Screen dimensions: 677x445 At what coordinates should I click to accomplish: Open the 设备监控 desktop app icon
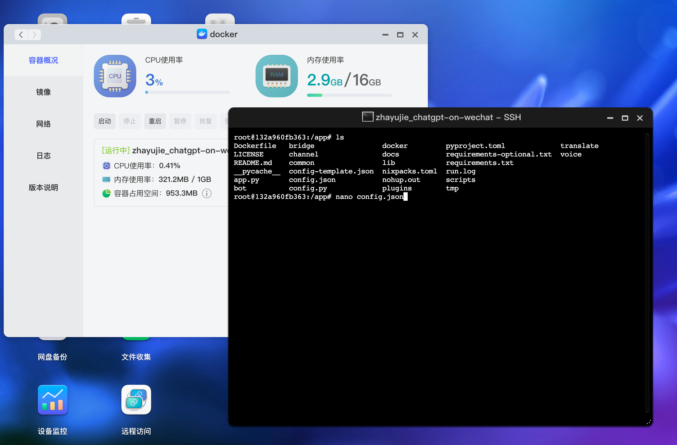53,400
